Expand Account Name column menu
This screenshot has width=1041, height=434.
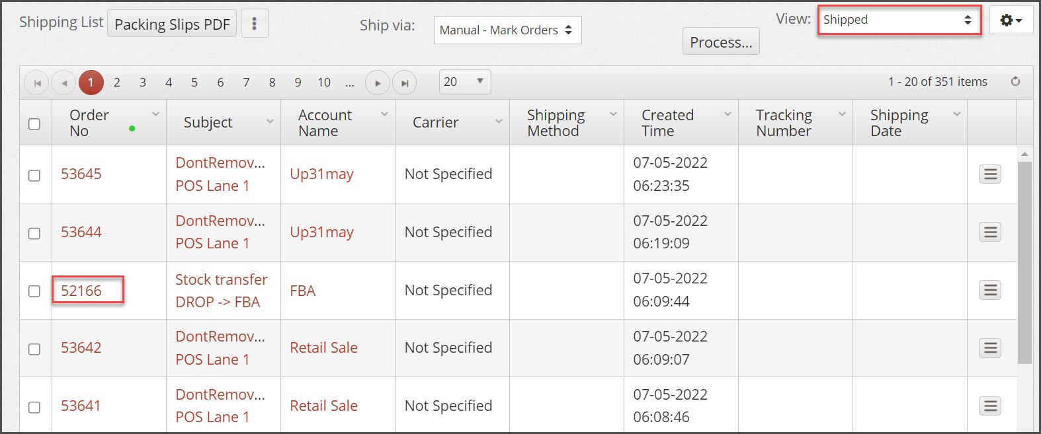[x=384, y=114]
